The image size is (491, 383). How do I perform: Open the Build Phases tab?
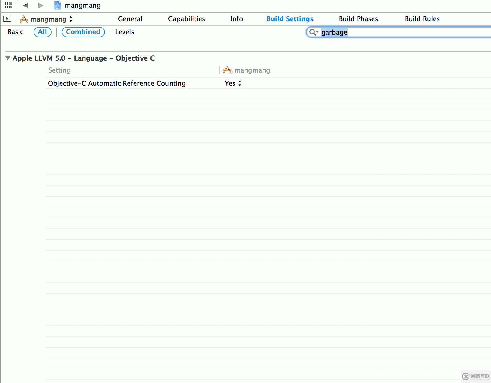(358, 19)
